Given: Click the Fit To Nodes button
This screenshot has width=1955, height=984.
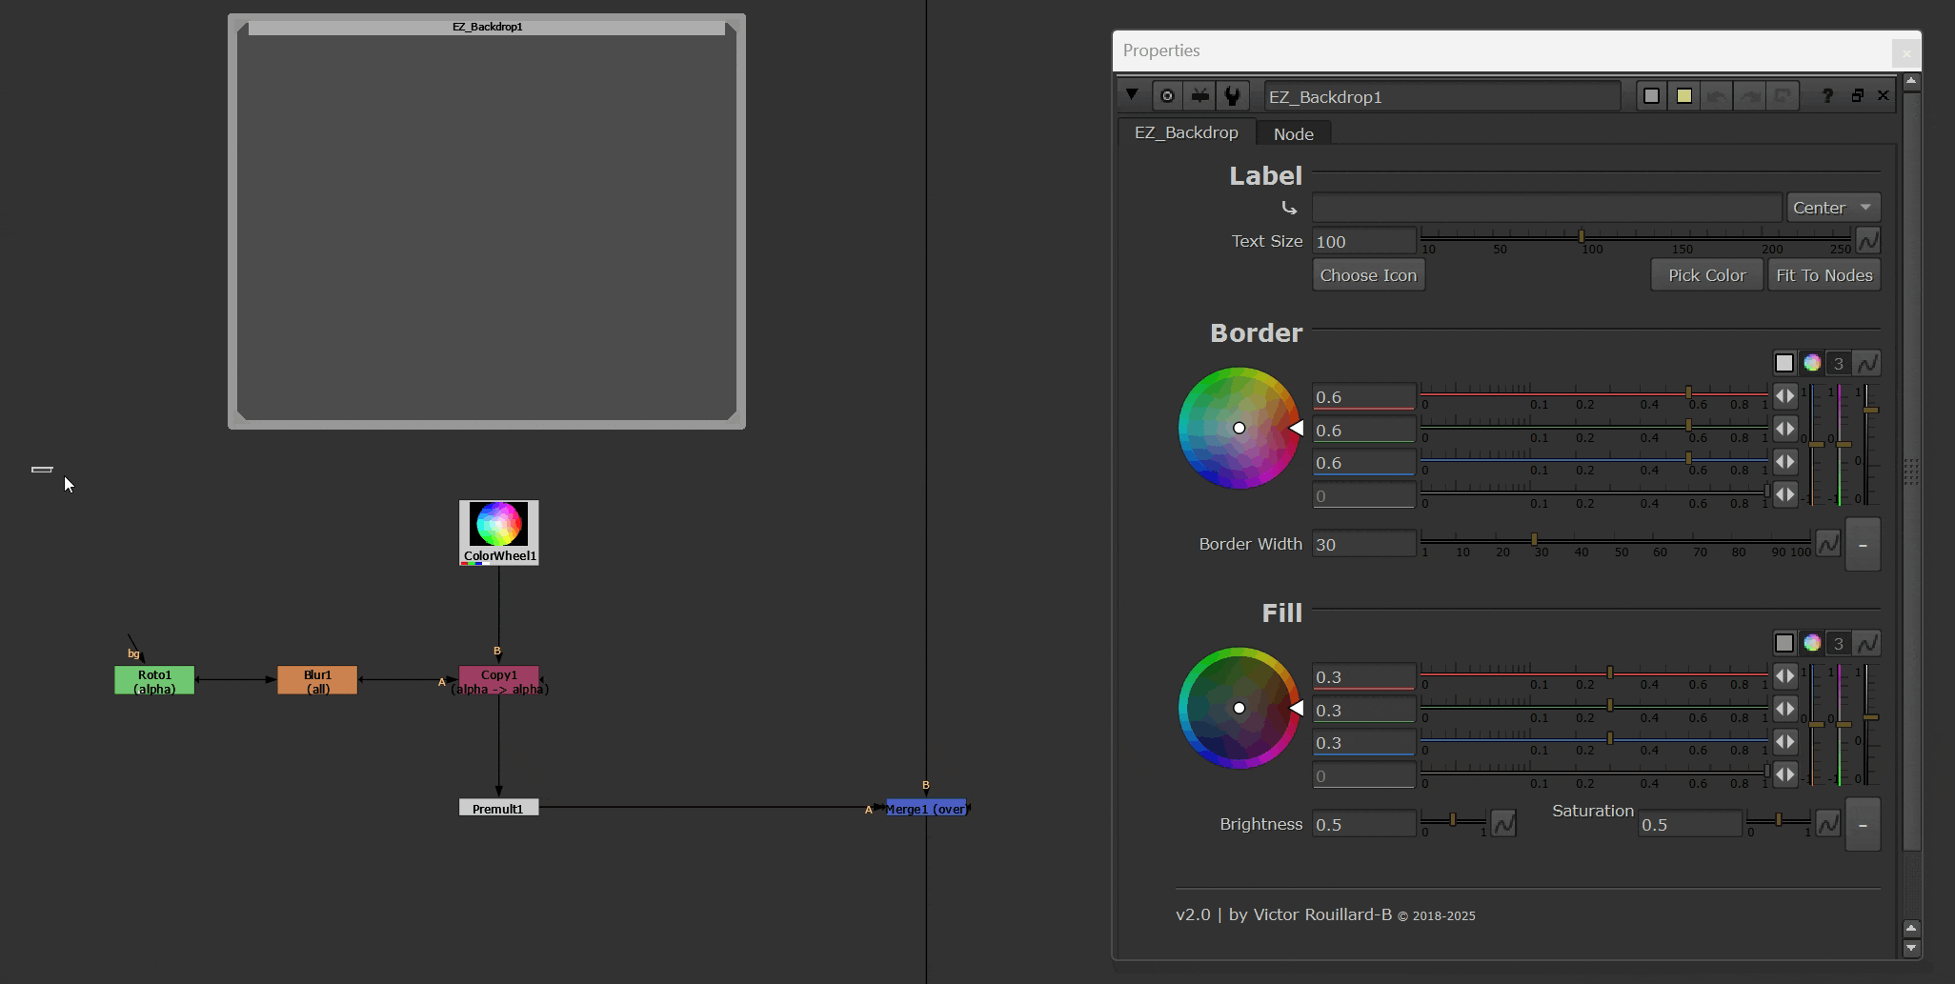Looking at the screenshot, I should pyautogui.click(x=1824, y=275).
